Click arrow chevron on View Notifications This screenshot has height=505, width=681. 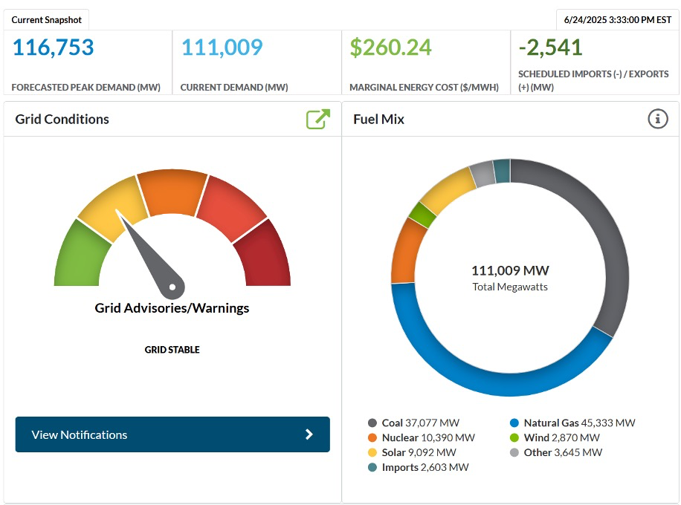click(x=309, y=434)
